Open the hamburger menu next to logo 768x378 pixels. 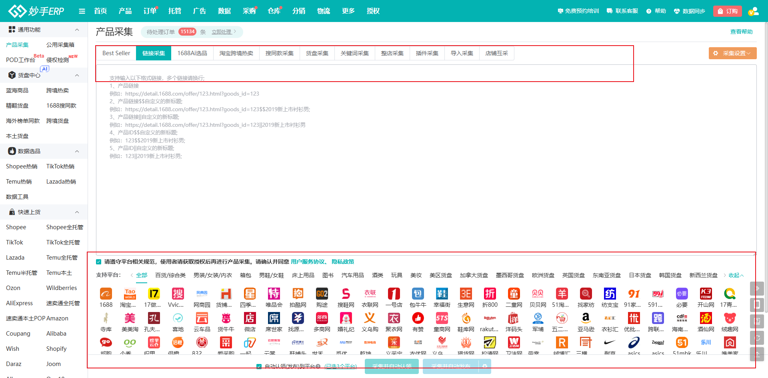tap(82, 11)
